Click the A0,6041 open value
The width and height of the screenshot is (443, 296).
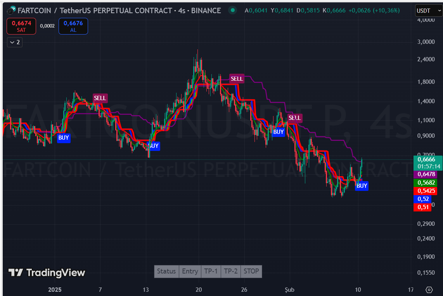256,10
